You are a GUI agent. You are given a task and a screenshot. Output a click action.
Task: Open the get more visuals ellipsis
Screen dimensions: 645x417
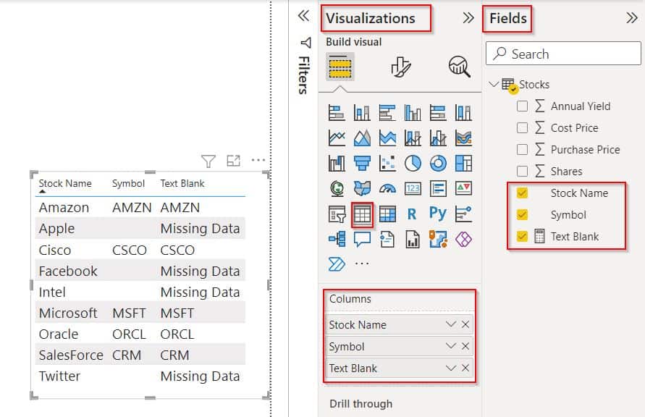pyautogui.click(x=362, y=264)
